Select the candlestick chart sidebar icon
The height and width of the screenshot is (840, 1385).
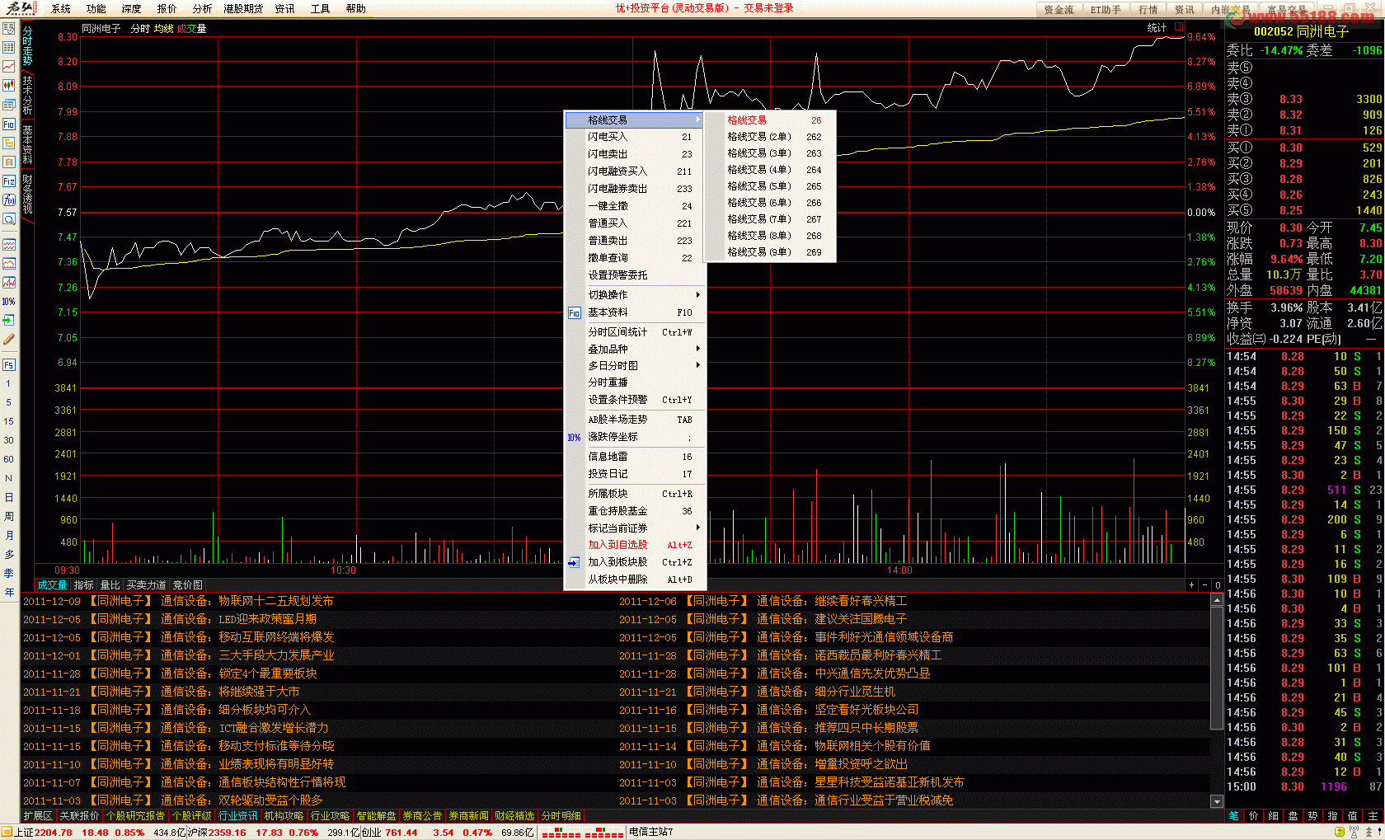coord(9,85)
